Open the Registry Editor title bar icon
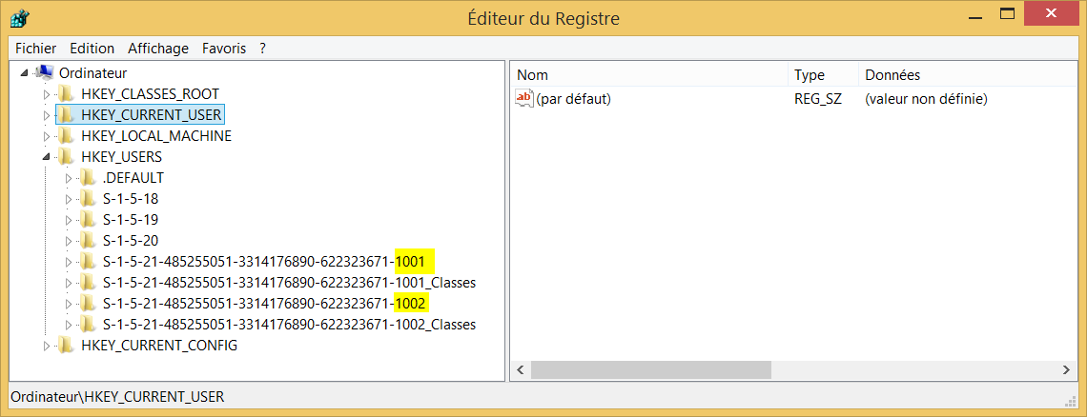 click(x=19, y=17)
